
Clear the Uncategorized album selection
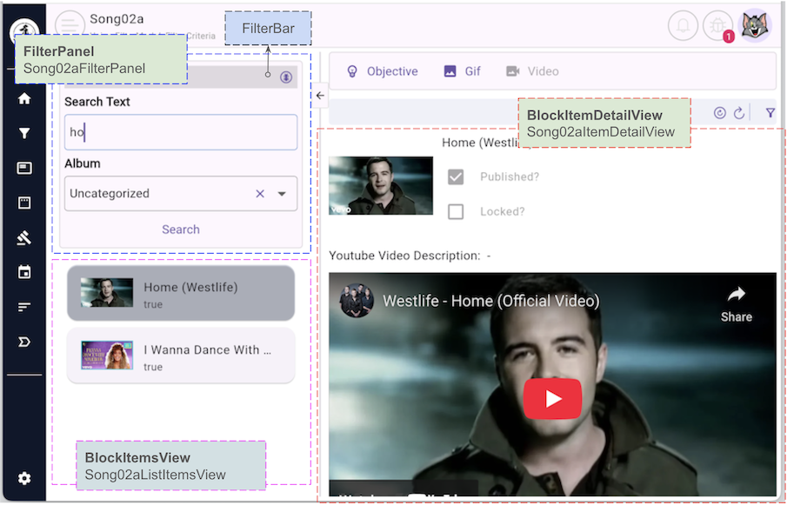coord(260,194)
